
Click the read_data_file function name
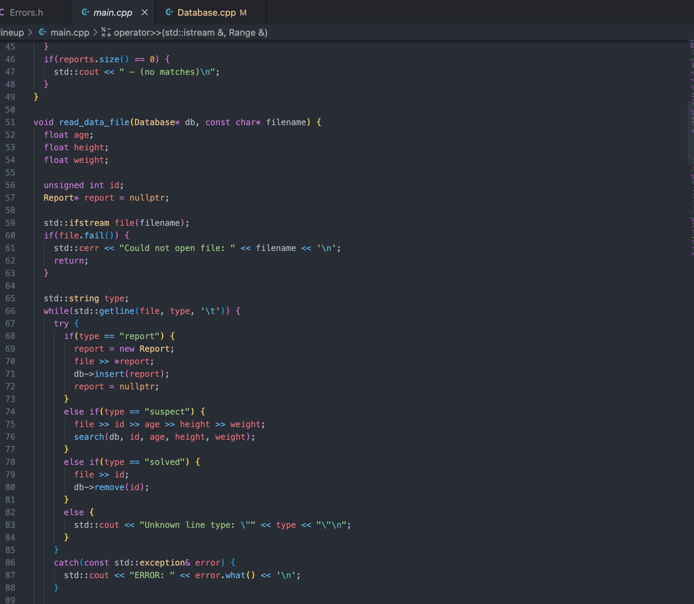click(94, 122)
